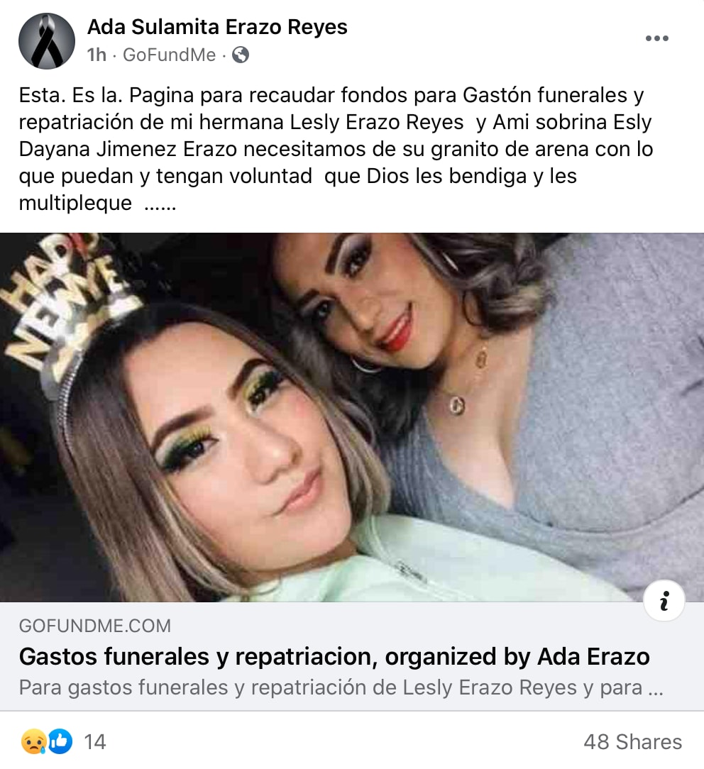
Task: Click the info icon on link preview
Action: pyautogui.click(x=664, y=601)
